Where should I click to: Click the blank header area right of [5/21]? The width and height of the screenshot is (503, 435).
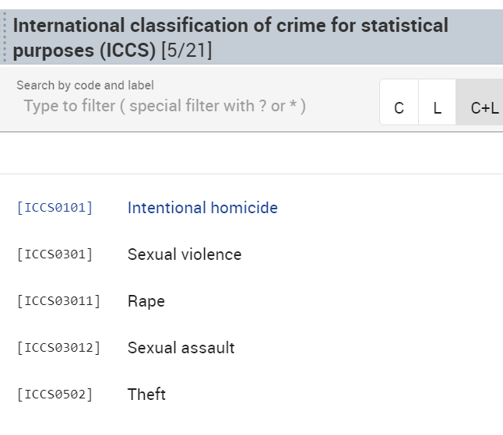tap(350, 51)
